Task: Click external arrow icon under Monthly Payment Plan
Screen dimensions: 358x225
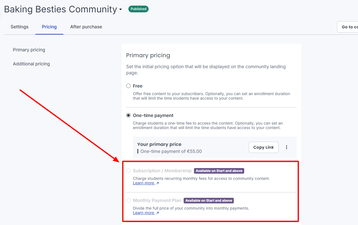Action: tap(158, 213)
